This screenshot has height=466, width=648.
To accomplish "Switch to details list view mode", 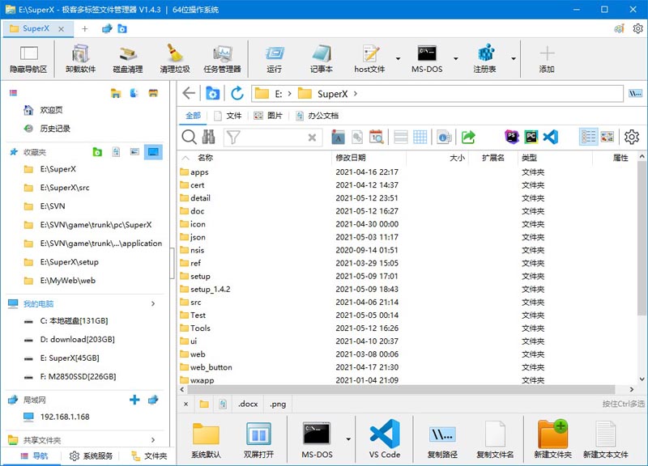I will [588, 137].
